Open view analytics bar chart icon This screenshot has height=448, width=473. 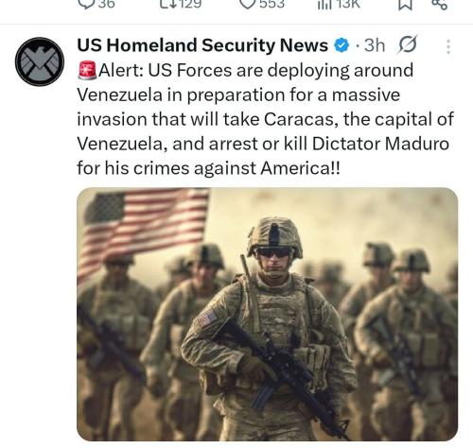(324, 4)
